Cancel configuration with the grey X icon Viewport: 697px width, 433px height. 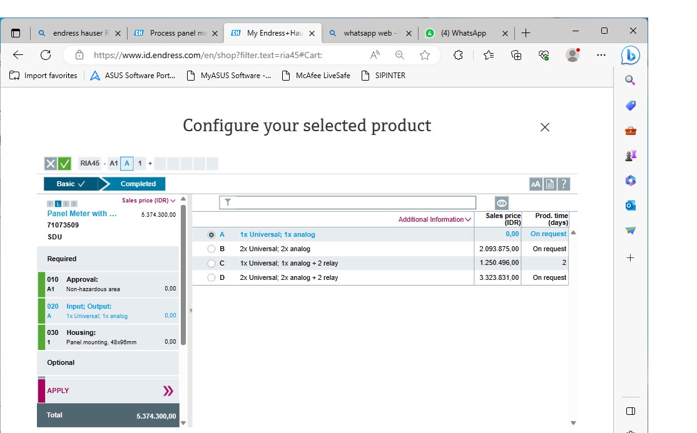click(x=51, y=164)
